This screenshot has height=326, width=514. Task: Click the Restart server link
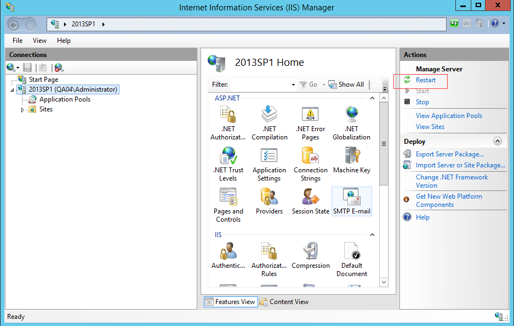(426, 80)
